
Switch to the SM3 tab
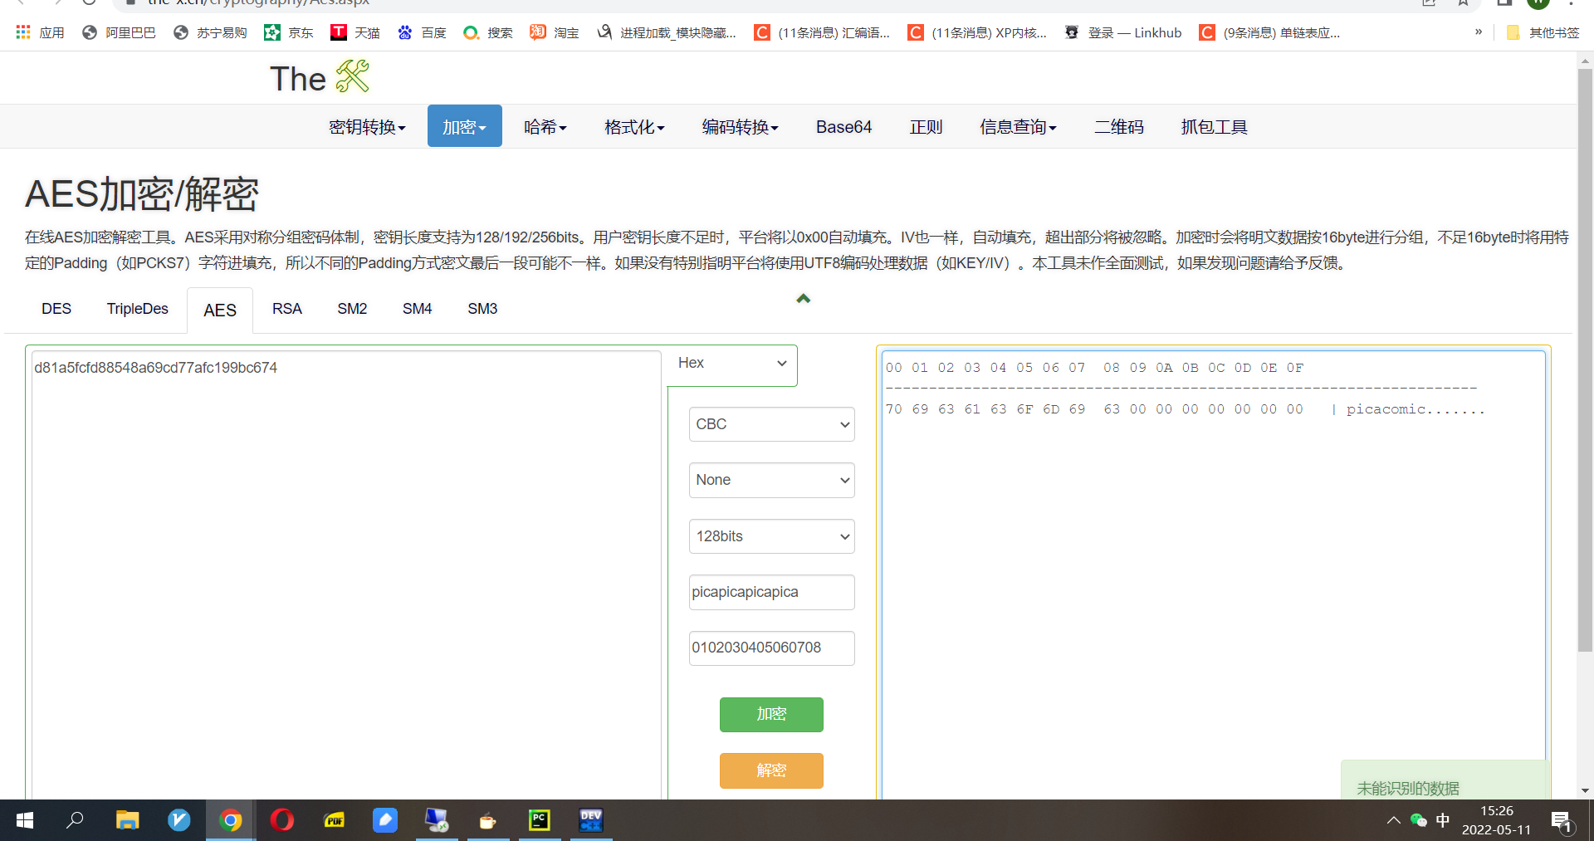482,309
